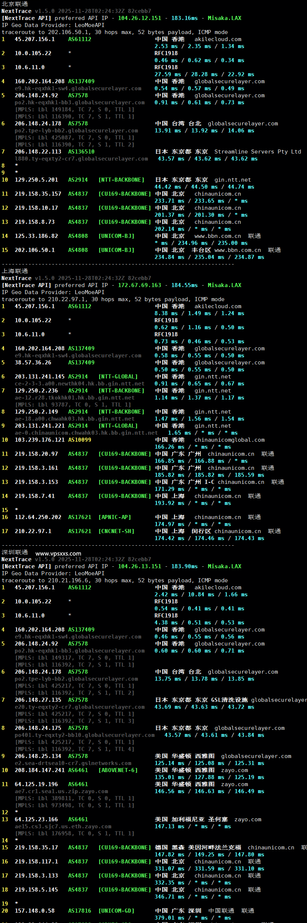Select hop IP 64.125.19.196
This screenshot has height=923, width=307.
(36, 784)
